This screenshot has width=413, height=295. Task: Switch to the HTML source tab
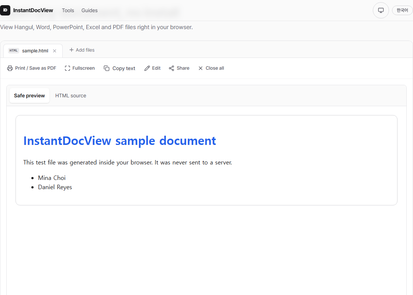(70, 96)
